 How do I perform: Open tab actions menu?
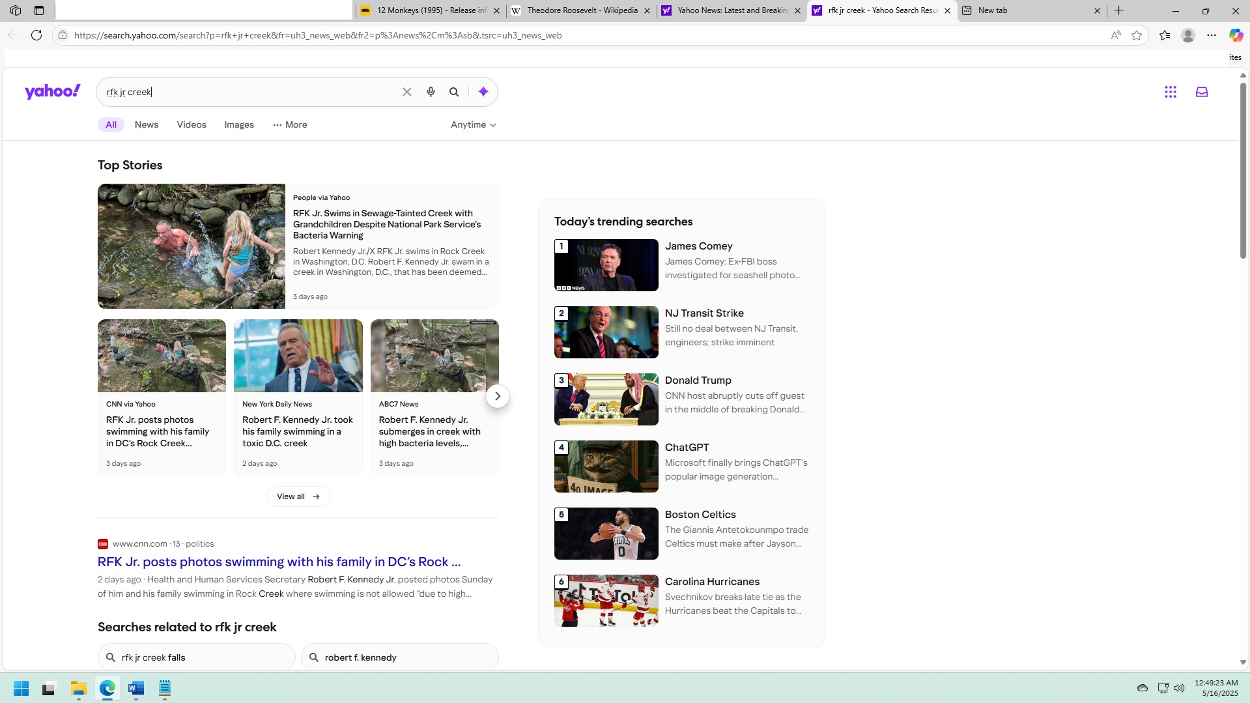pos(39,10)
